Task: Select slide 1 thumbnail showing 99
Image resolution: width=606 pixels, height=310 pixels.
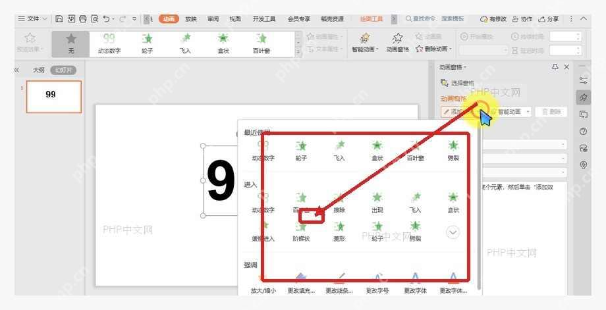Action: click(54, 97)
